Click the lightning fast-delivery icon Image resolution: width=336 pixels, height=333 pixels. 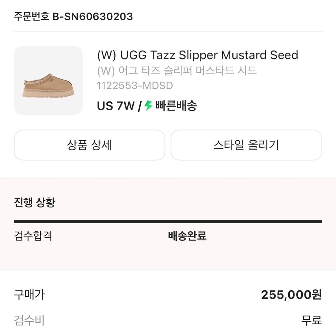click(x=148, y=105)
